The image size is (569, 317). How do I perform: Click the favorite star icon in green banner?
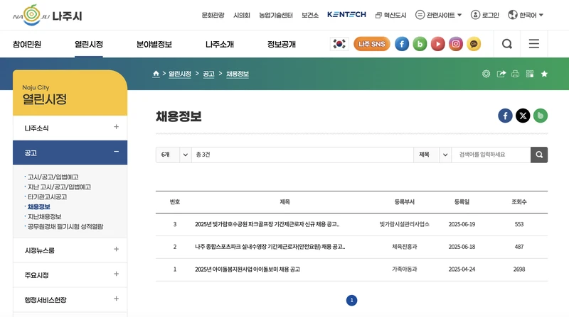(544, 74)
